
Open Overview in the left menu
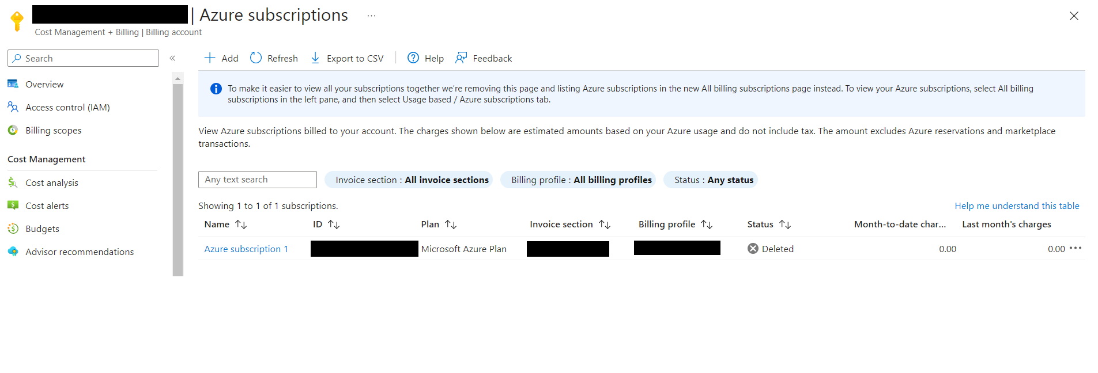pos(44,84)
